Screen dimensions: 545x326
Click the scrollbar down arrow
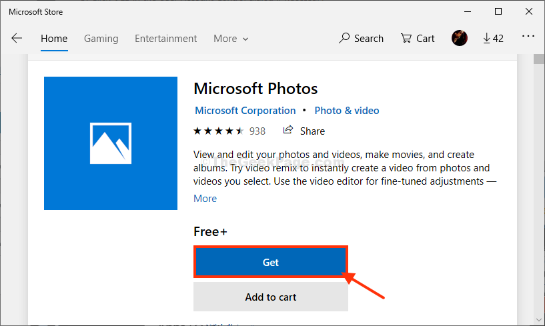point(539,320)
